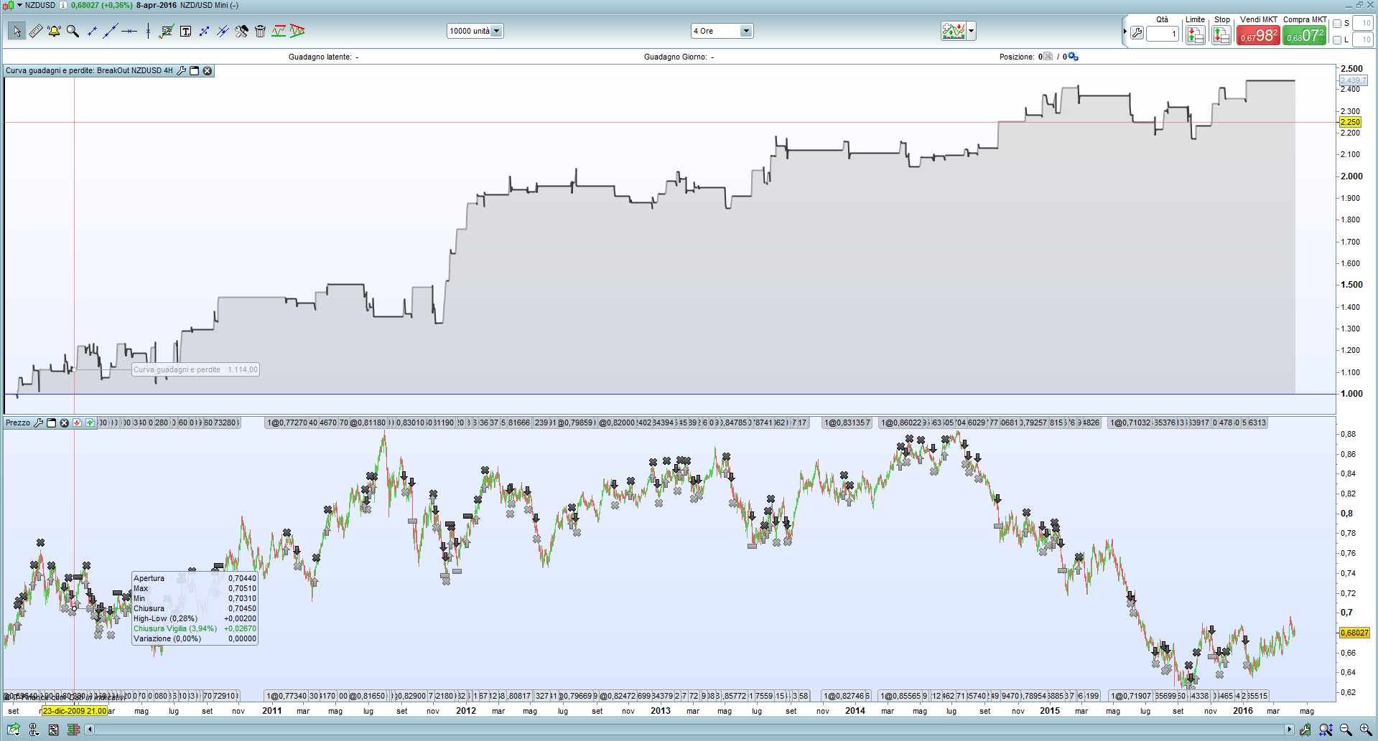Click the blue zoom-area icon at bottom right
Viewport: 1378px width, 741px height.
pyautogui.click(x=1326, y=730)
